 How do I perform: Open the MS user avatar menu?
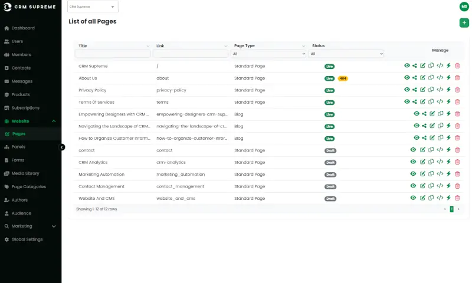[464, 6]
